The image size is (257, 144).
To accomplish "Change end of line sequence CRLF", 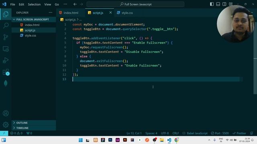I will pyautogui.click(x=175, y=133).
